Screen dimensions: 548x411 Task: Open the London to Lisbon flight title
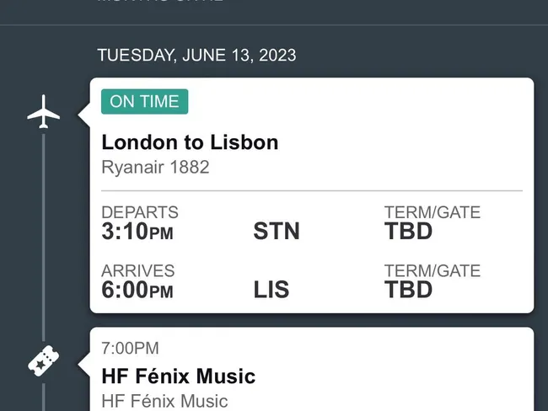click(x=190, y=142)
